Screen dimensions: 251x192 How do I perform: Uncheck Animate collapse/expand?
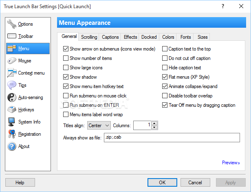tap(165, 86)
